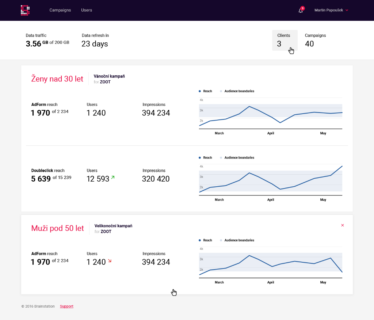The image size is (374, 320).
Task: Open the Martin Papoušek account dropdown
Action: point(331,10)
